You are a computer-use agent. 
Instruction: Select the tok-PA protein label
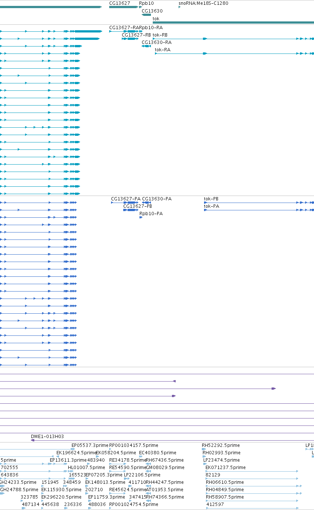(211, 206)
